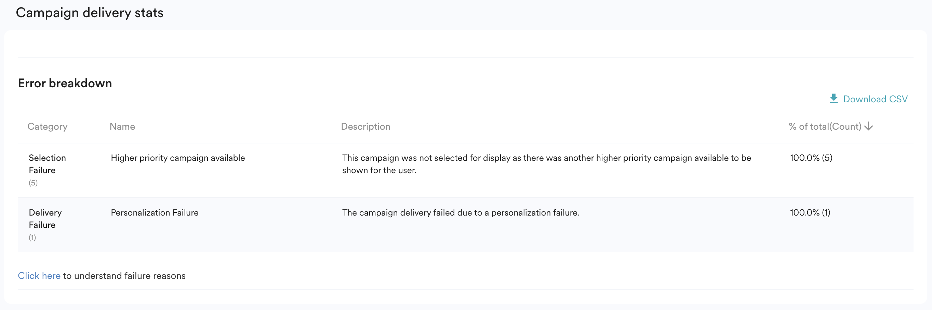Click the 100.0% (1) count value

(x=810, y=212)
